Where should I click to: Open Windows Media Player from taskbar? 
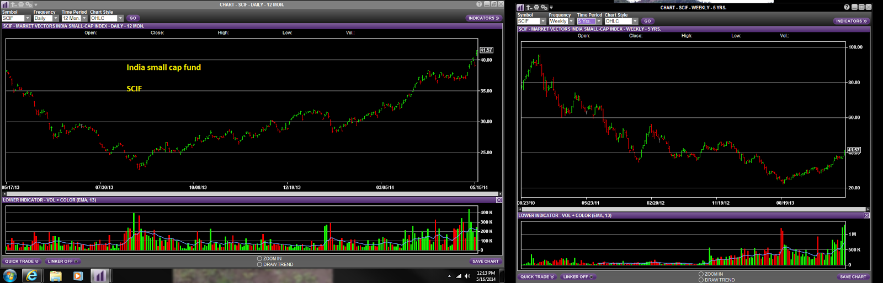(x=78, y=276)
